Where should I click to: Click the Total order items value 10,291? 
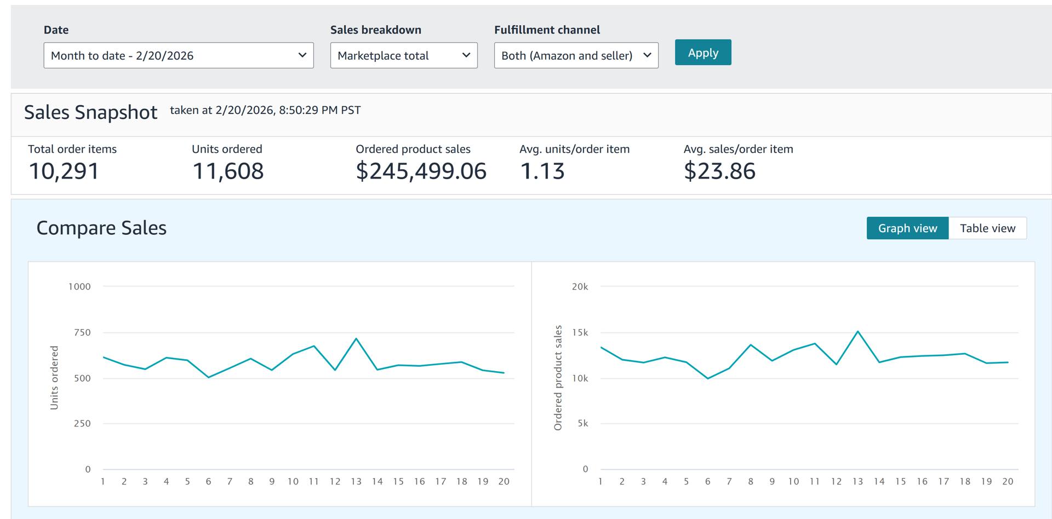click(64, 171)
